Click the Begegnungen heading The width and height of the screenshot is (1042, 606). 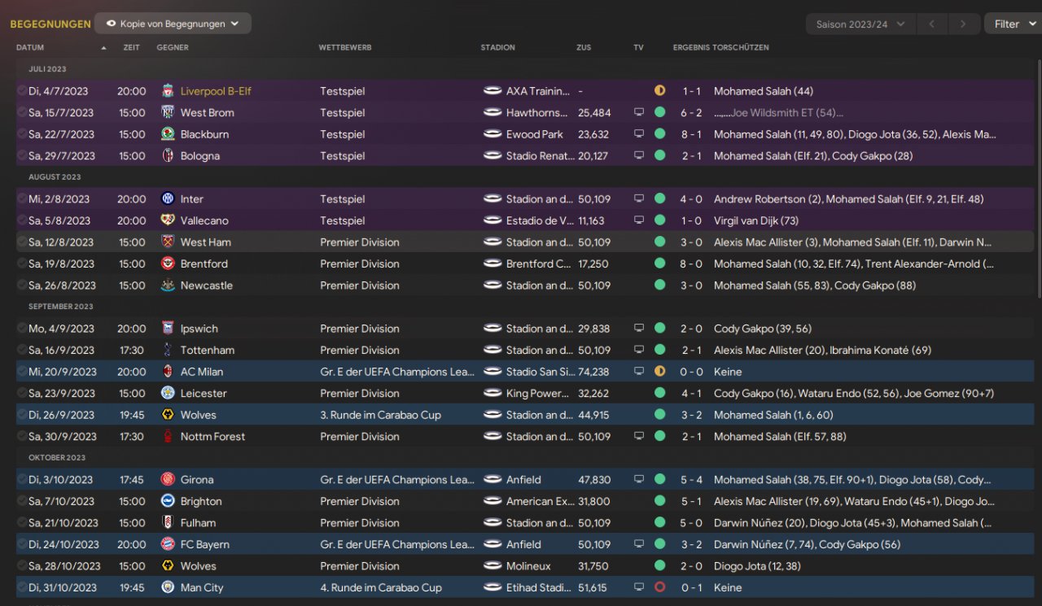point(50,24)
